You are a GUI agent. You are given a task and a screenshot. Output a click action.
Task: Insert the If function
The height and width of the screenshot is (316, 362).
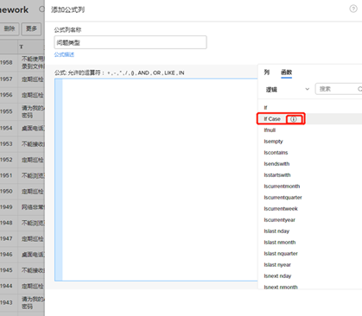point(265,108)
